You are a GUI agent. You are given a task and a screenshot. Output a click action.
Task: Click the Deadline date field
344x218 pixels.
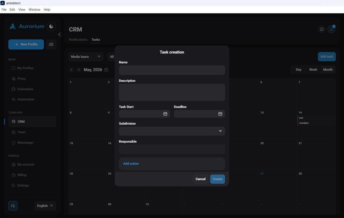tap(199, 114)
